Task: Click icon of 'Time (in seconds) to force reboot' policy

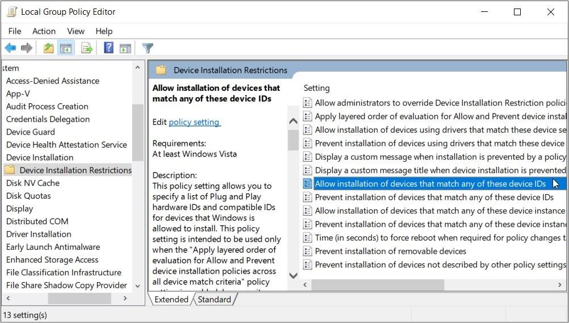Action: (x=307, y=238)
